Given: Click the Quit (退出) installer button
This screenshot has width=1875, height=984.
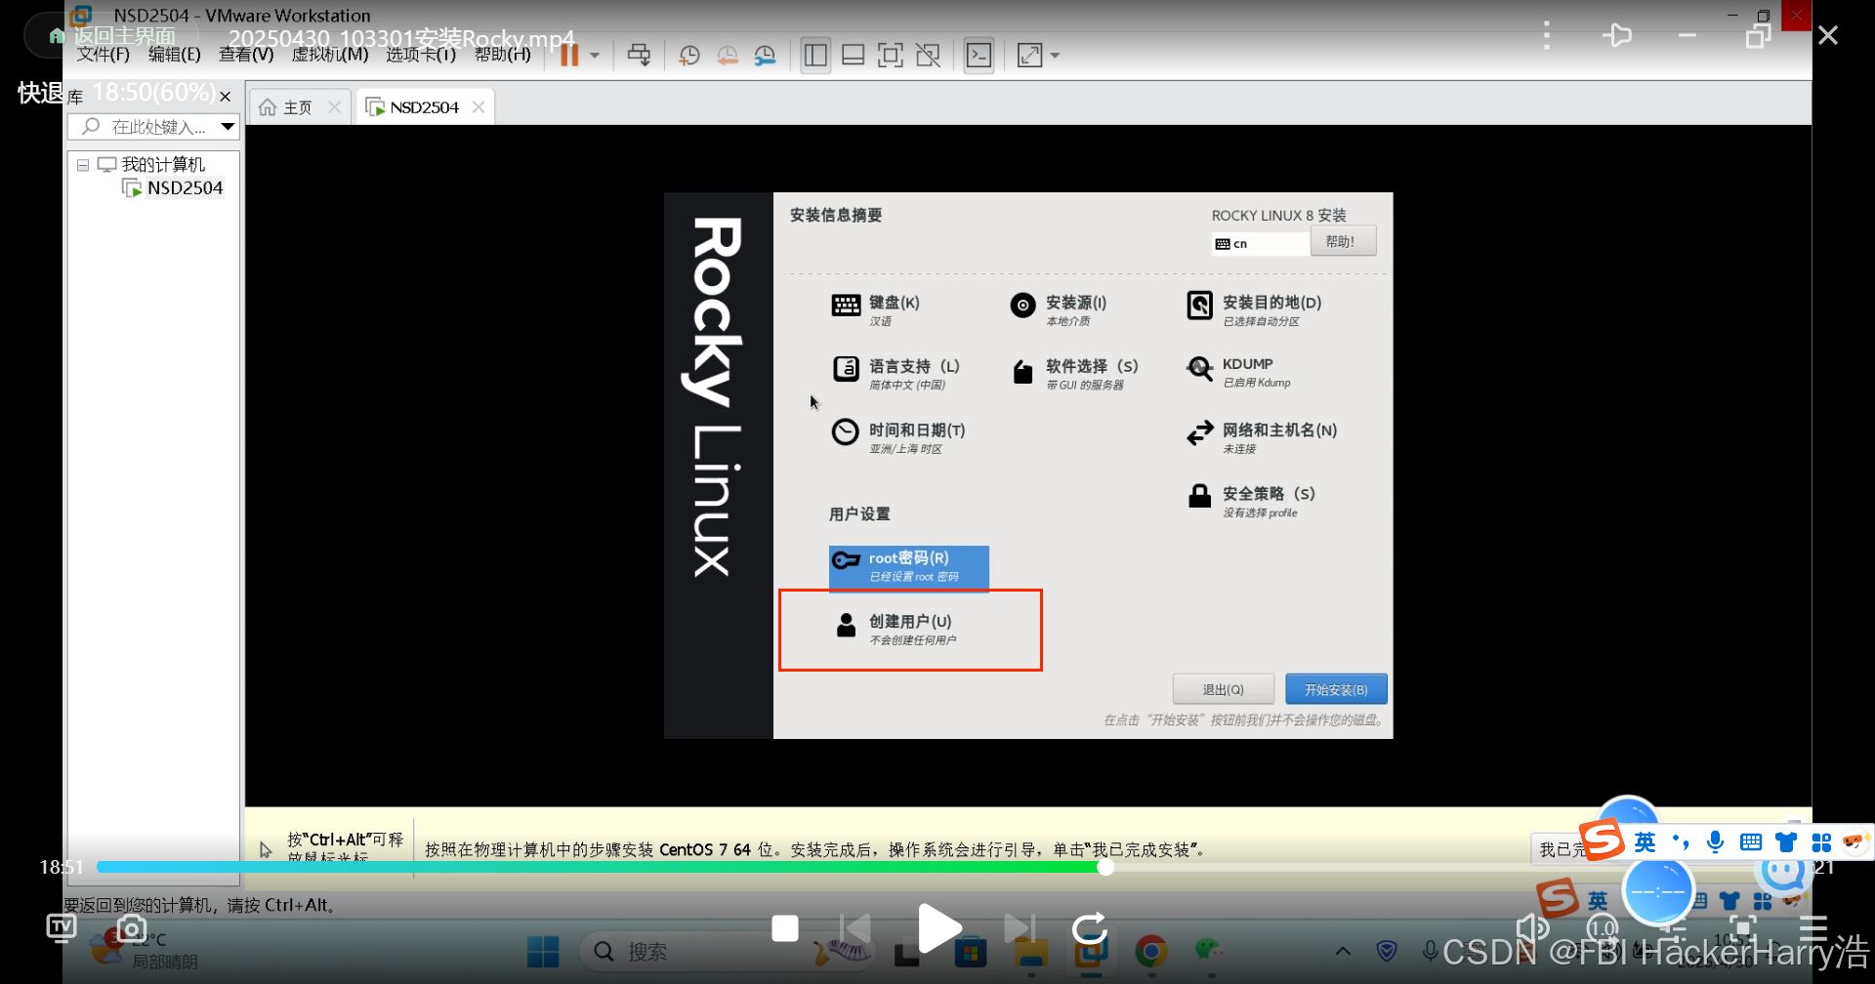Looking at the screenshot, I should [1223, 689].
